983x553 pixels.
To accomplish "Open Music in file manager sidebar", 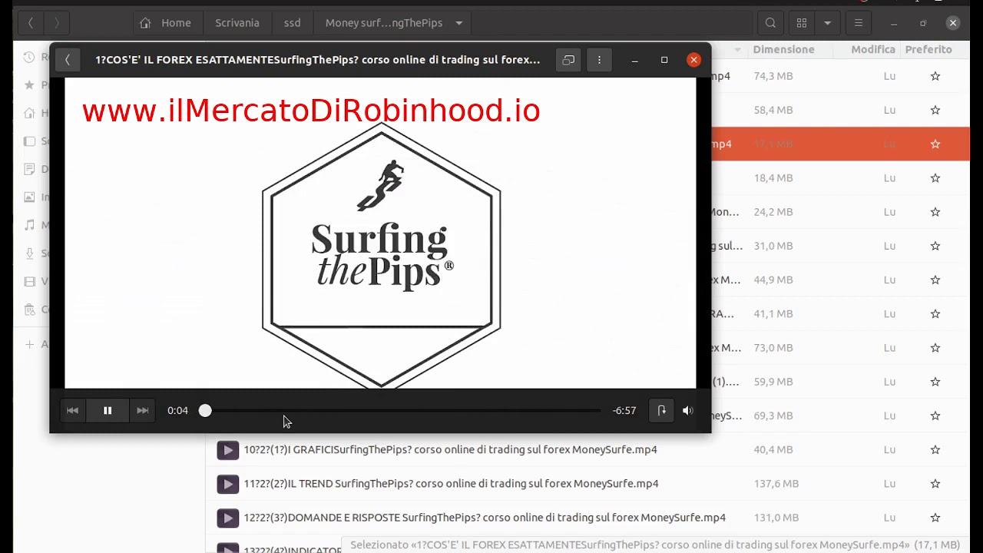I will coord(29,225).
